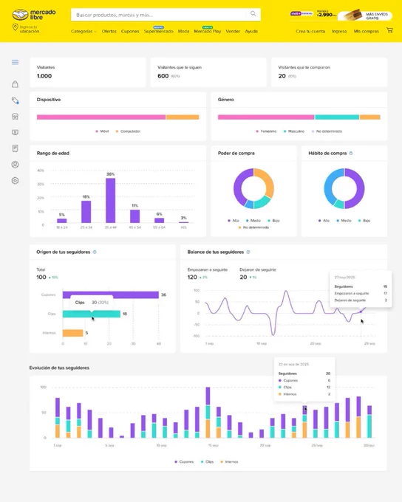Click the Crea tu cuenta link

point(310,31)
